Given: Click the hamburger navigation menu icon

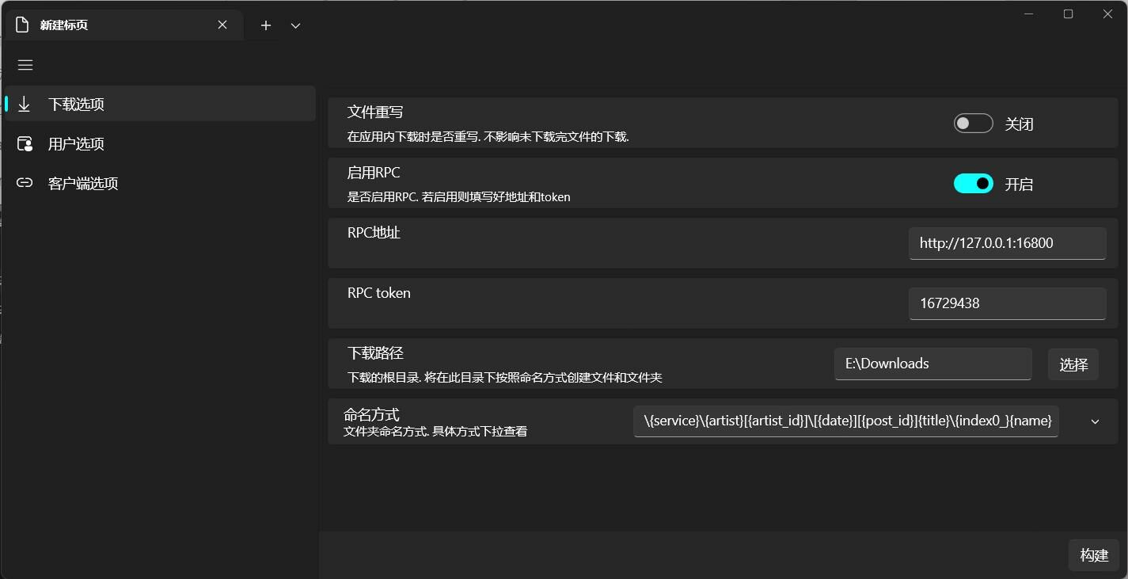Looking at the screenshot, I should click(x=25, y=65).
